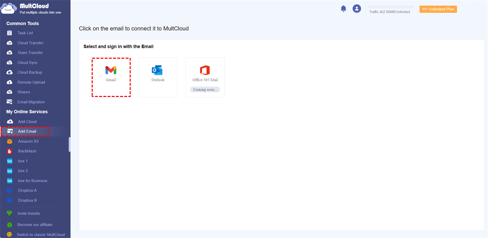Viewport: 488px width, 238px height.
Task: Click the Backblaze flame icon
Action: tap(10, 151)
